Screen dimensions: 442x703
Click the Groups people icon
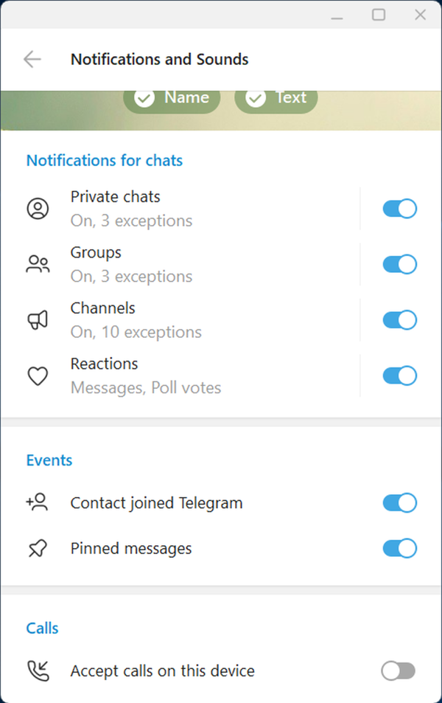point(38,265)
